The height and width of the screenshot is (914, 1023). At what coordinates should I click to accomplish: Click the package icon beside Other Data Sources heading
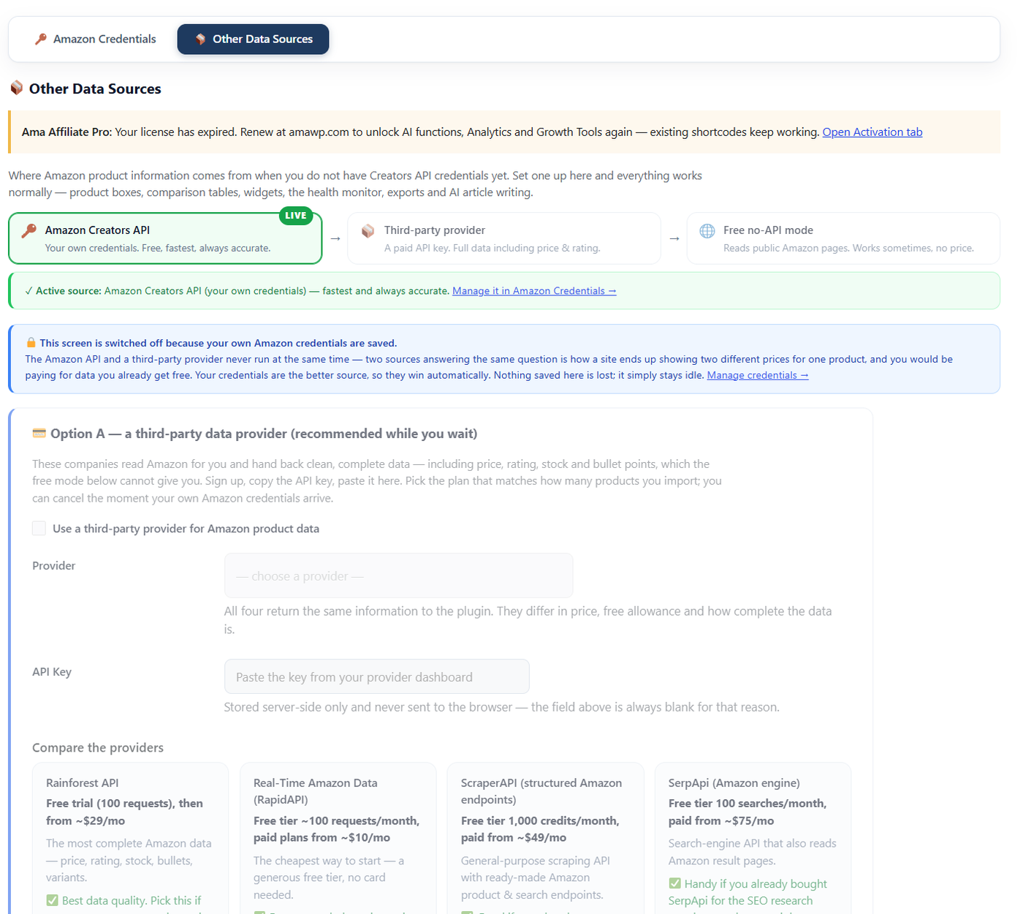16,88
